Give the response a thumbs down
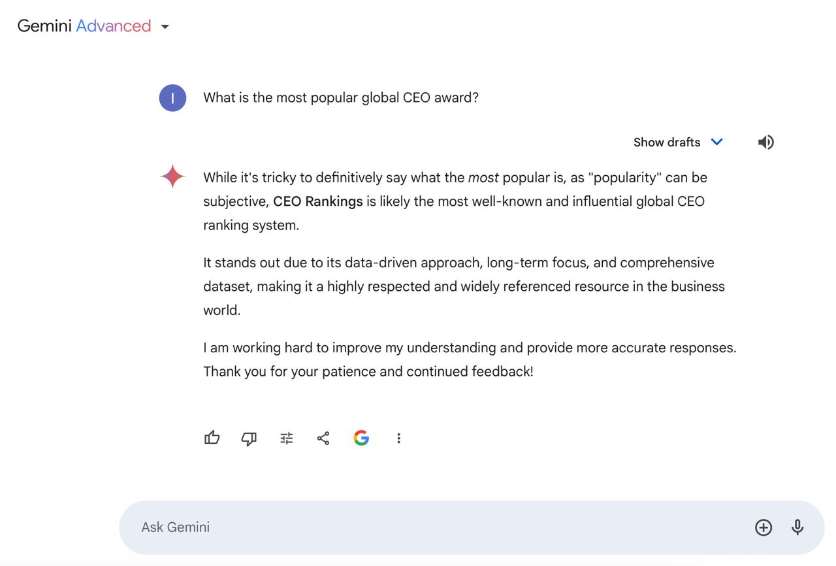The image size is (836, 566). 249,438
